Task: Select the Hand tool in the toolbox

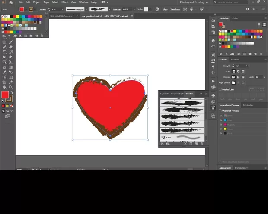Action: pyautogui.click(x=4, y=87)
